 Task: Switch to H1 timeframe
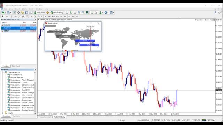61,17
